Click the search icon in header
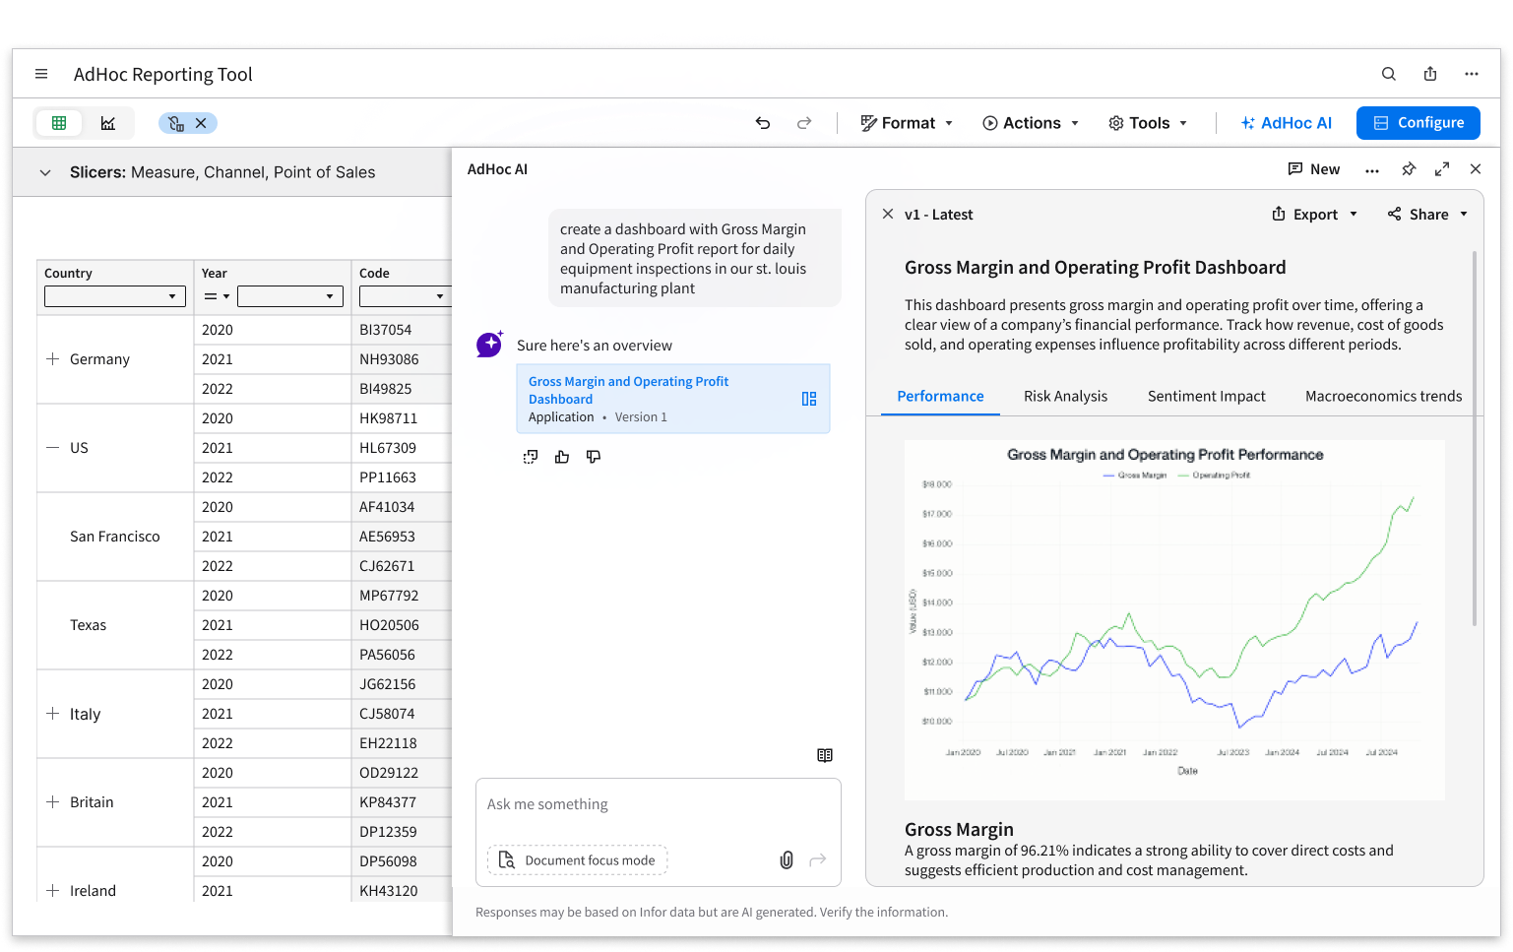 click(x=1389, y=74)
